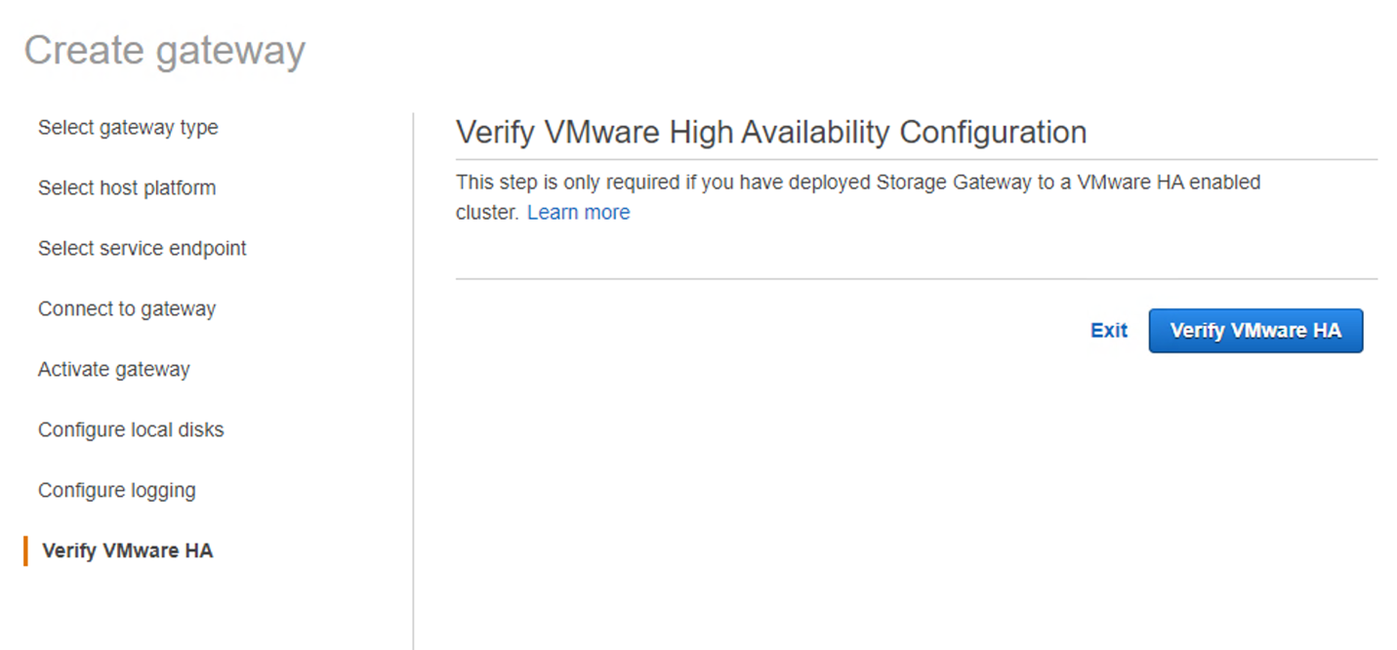The width and height of the screenshot is (1397, 650).
Task: Click the Verify VMware High Availability Configuration title
Action: (x=771, y=132)
